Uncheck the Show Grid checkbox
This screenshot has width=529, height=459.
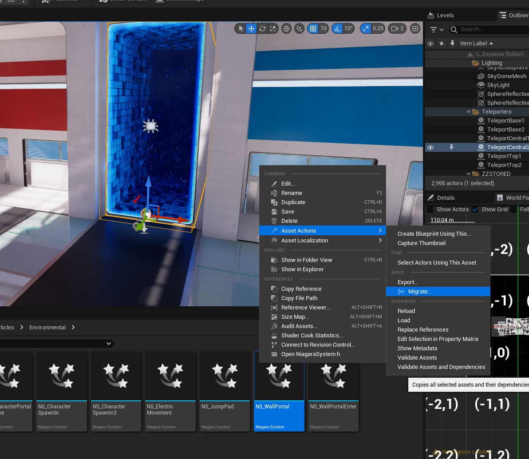coord(475,210)
